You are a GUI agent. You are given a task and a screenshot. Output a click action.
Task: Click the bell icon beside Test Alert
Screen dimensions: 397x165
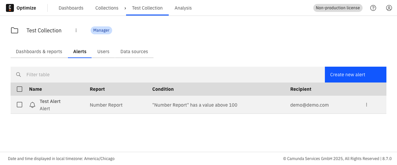click(32, 105)
